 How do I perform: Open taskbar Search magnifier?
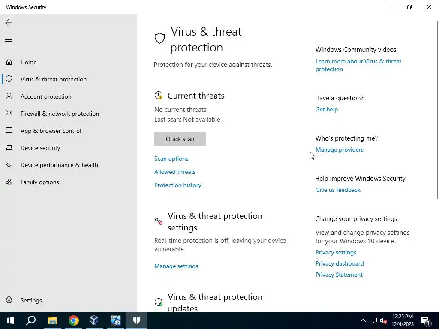31,320
